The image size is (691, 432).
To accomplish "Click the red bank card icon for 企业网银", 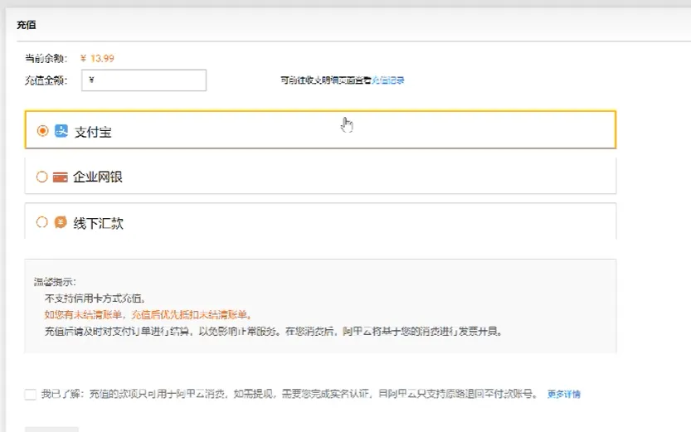I will tap(61, 177).
